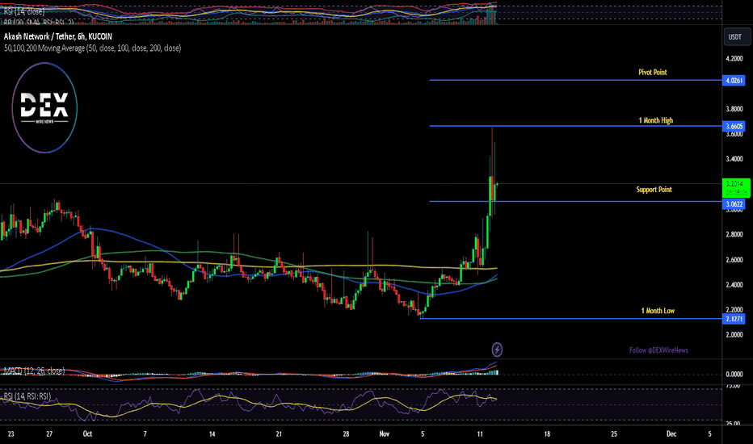
Task: Select the Pivot Point horizontal line
Action: coord(575,80)
